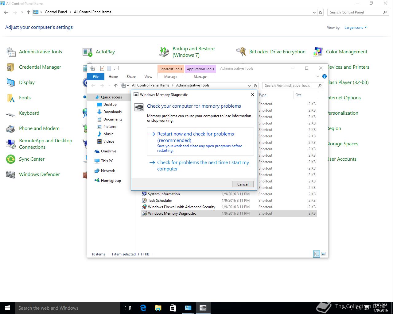The image size is (393, 314).
Task: Launch Microsoft Edge from taskbar
Action: tap(143, 308)
